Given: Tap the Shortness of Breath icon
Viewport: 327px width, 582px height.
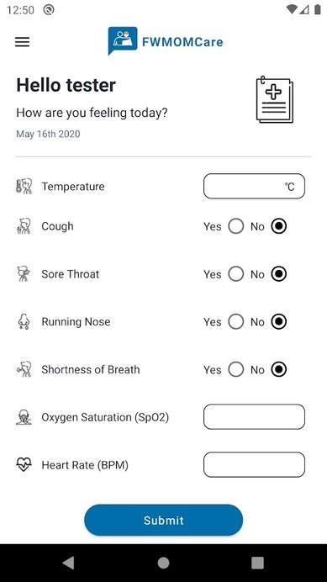Looking at the screenshot, I should (24, 369).
